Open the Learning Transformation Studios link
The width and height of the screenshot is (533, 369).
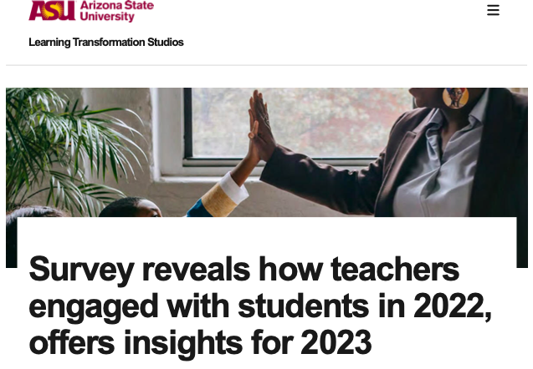[106, 42]
